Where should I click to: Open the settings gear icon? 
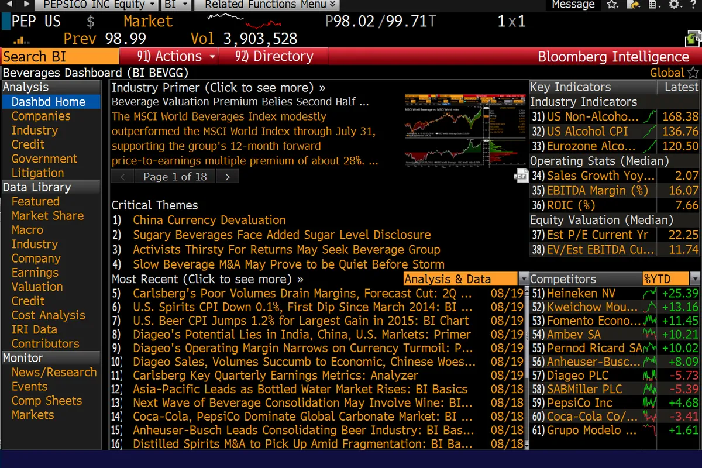click(674, 5)
